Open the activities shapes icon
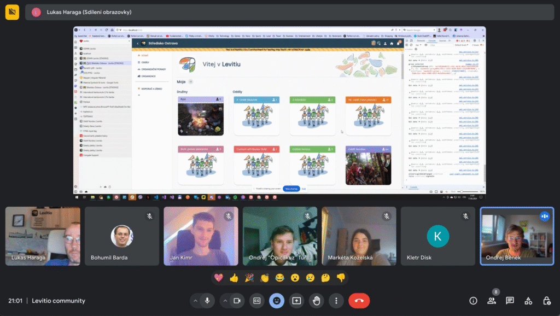This screenshot has width=560, height=316. [528, 301]
